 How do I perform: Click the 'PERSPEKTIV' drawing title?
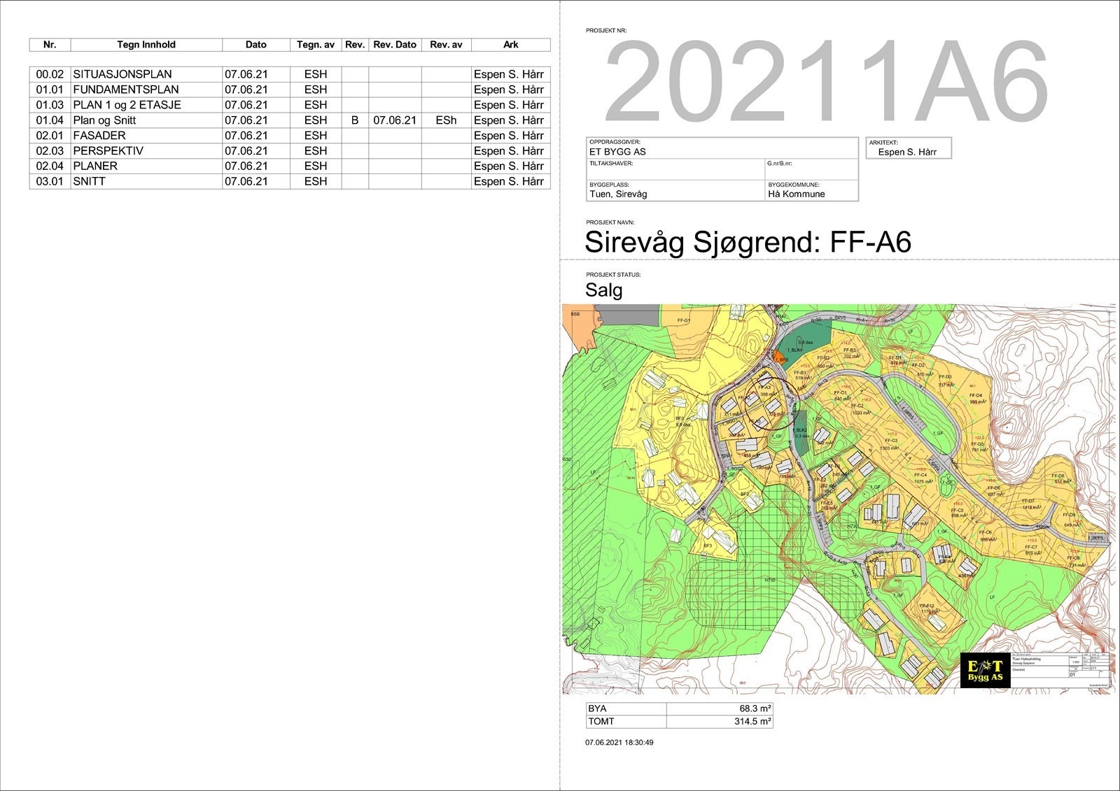(x=108, y=151)
